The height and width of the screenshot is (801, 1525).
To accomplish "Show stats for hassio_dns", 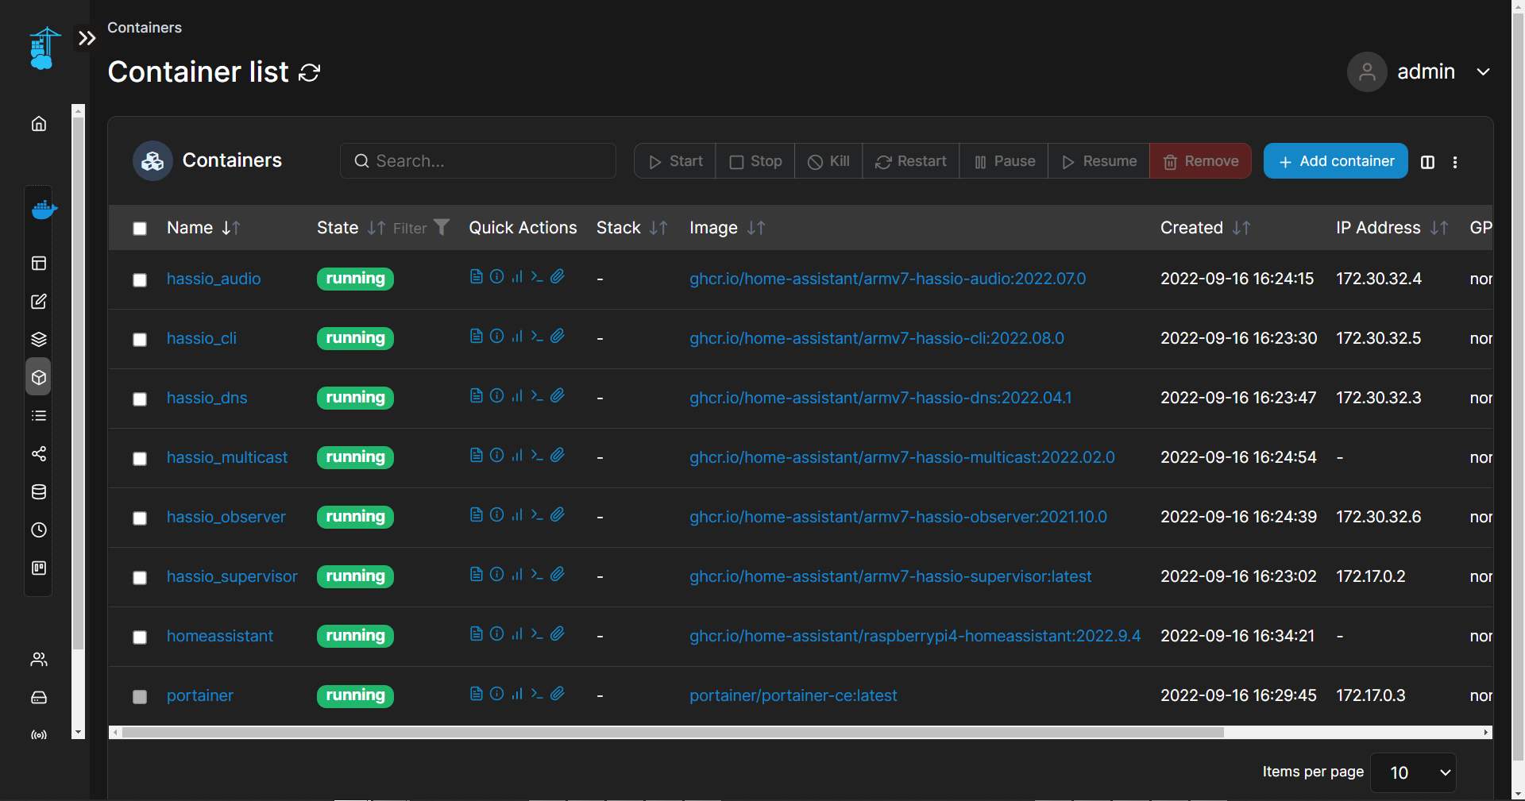I will coord(517,395).
